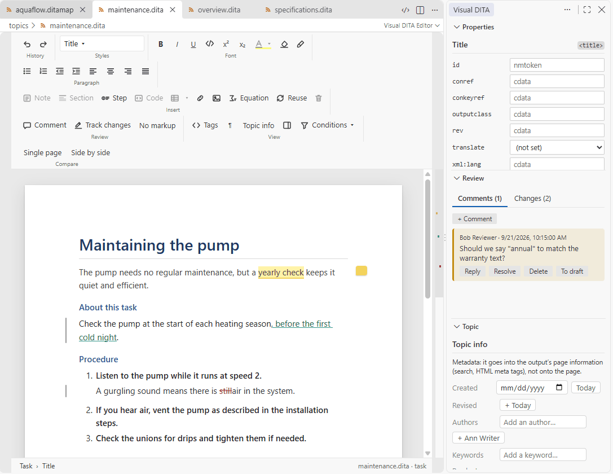613x474 pixels.
Task: Click the document vertical scrollbar thumb
Action: (427, 239)
